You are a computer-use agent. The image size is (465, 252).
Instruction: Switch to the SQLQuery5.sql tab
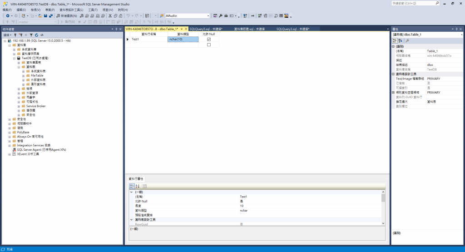tap(206, 29)
